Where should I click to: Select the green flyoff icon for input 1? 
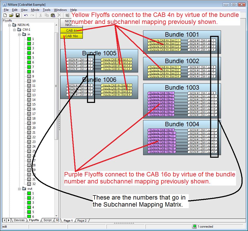tap(29, 39)
